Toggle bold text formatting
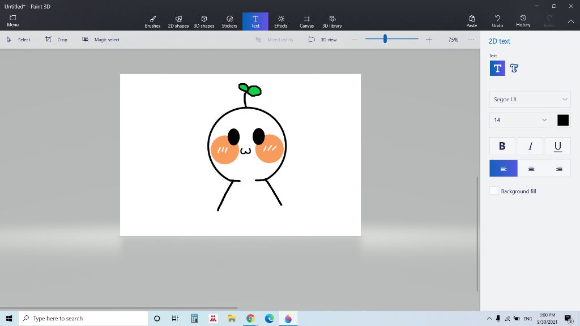This screenshot has height=326, width=580. (502, 147)
